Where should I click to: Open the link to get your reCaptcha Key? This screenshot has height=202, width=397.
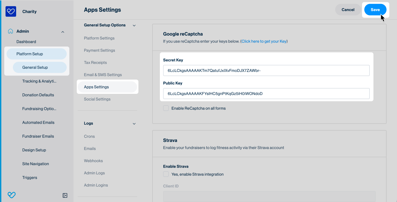coord(264,41)
